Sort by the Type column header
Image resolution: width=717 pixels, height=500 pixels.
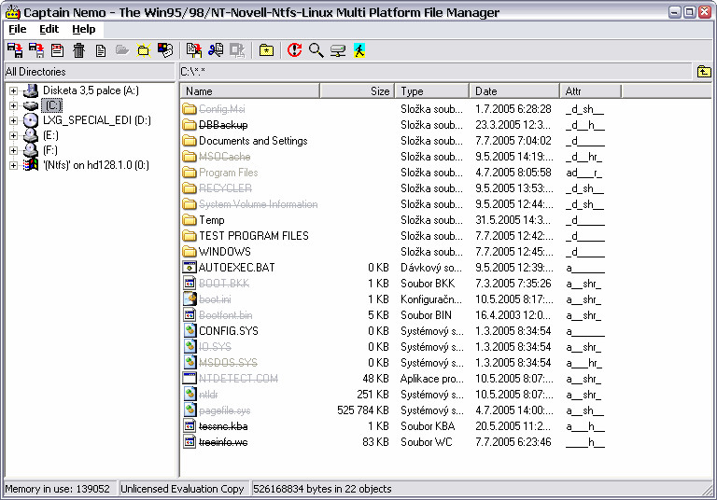tap(432, 90)
